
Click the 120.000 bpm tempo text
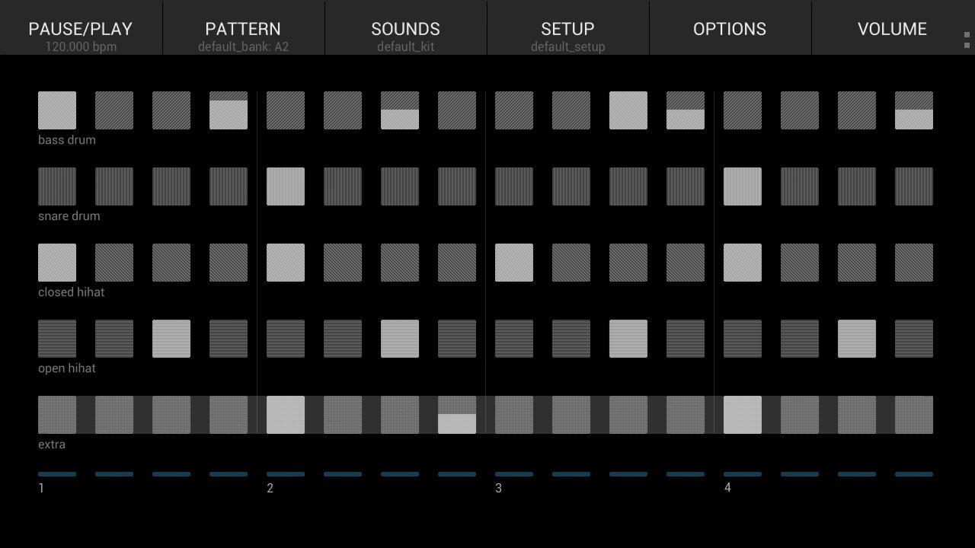[81, 46]
